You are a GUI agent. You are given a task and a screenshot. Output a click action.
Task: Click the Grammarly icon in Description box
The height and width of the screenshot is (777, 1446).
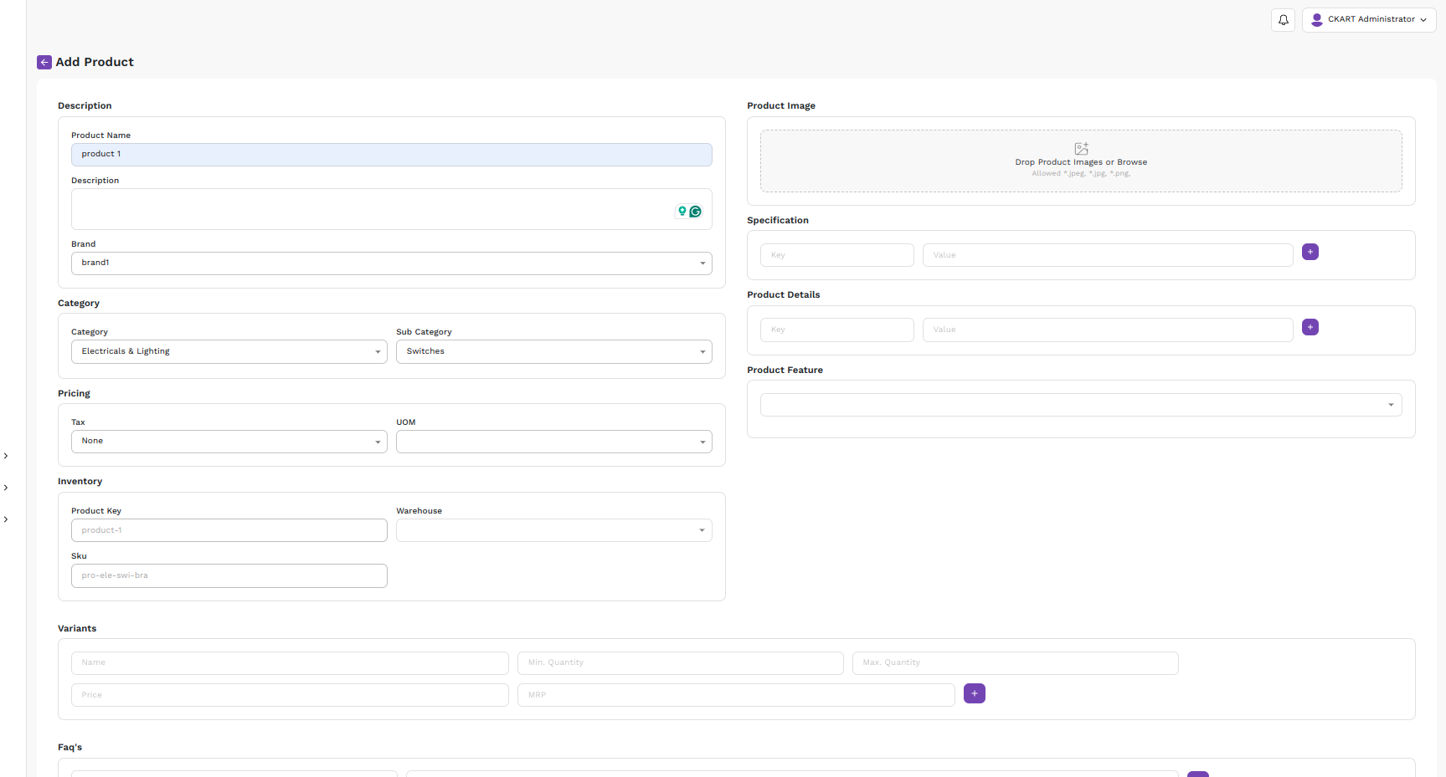(695, 212)
